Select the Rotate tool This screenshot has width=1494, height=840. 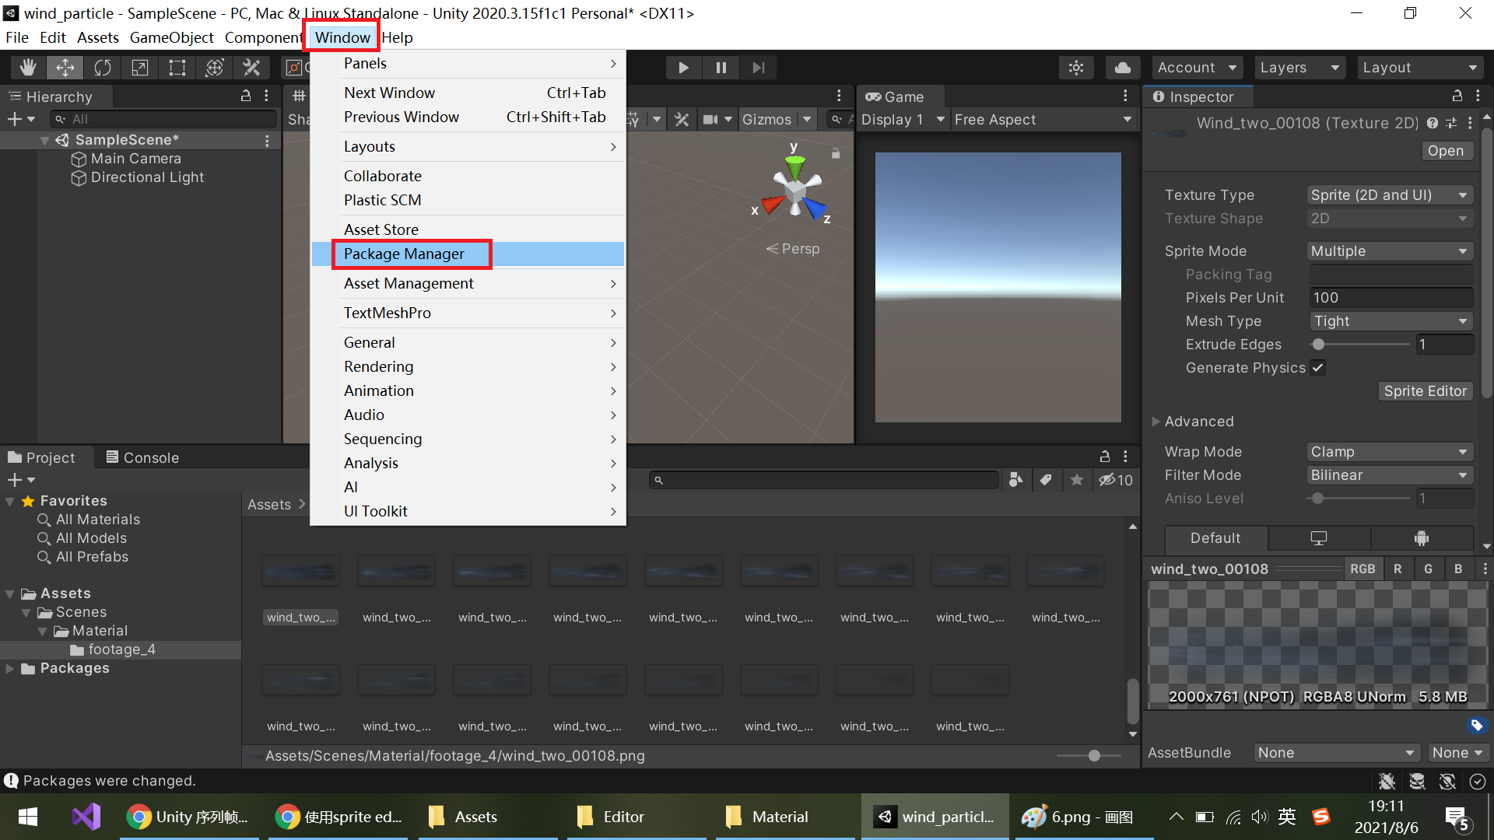103,68
